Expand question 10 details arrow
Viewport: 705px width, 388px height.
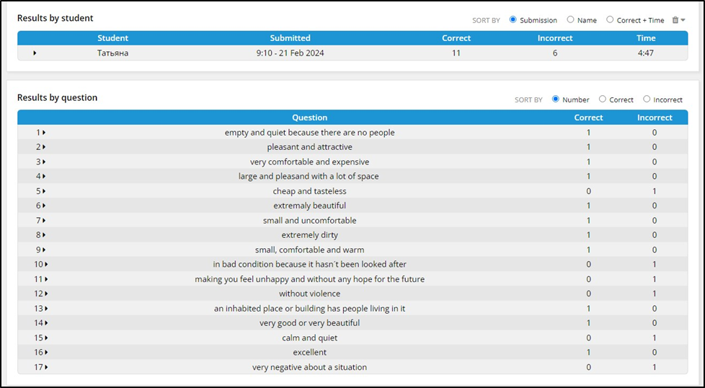pyautogui.click(x=46, y=265)
